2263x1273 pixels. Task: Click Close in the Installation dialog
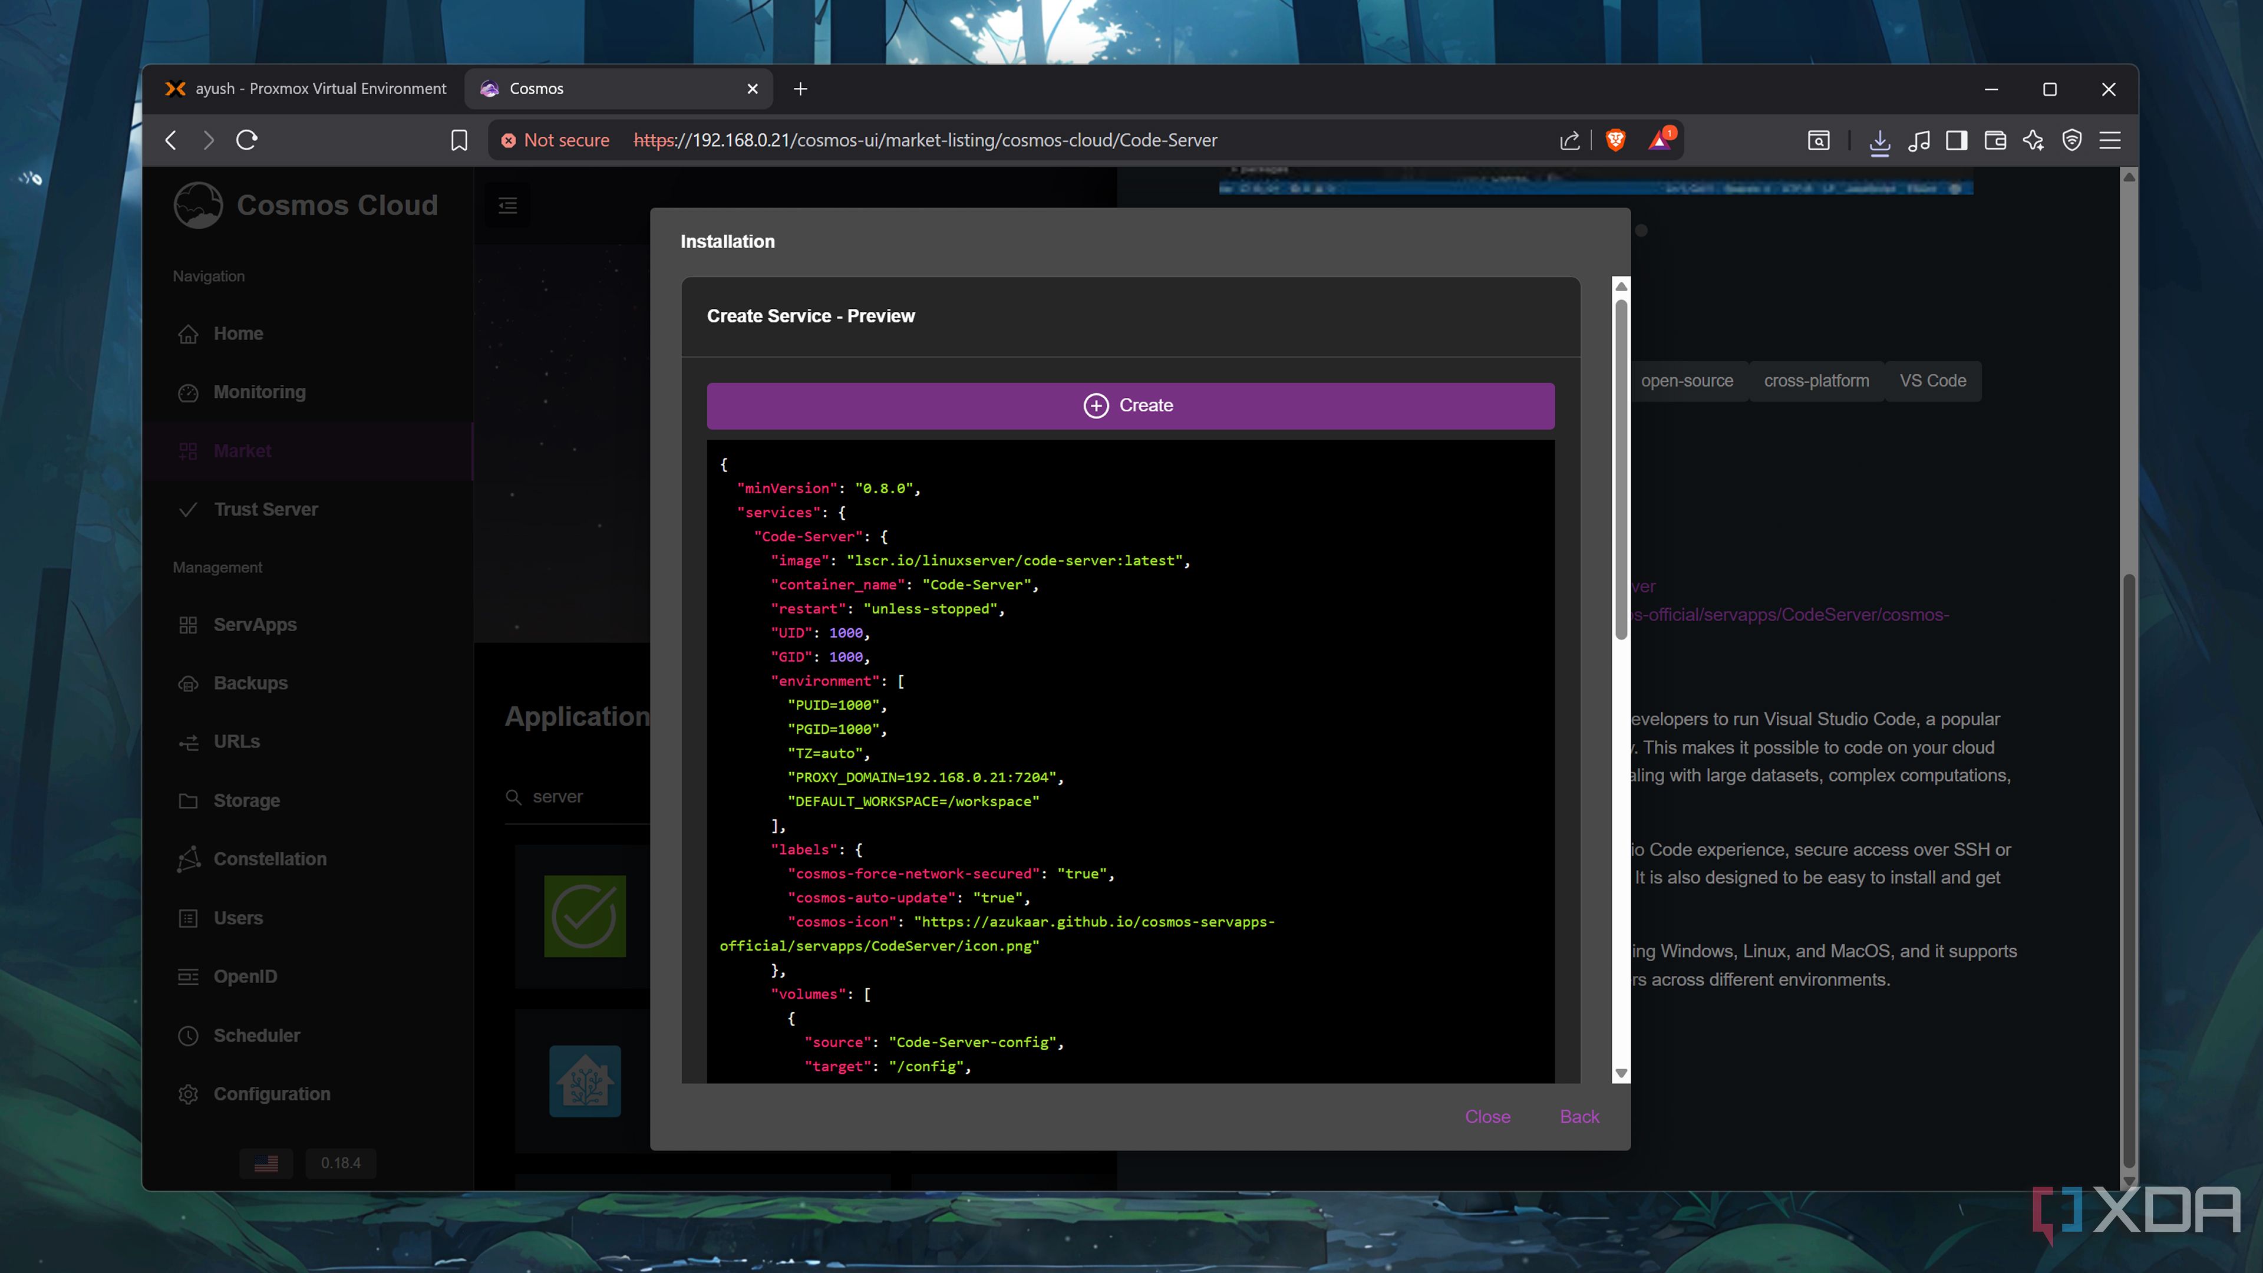tap(1486, 1117)
